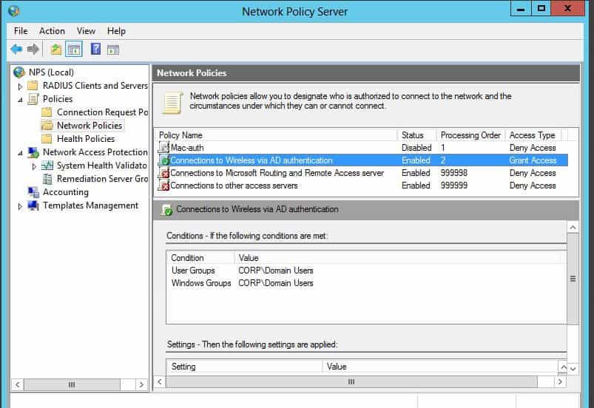Sort by the Processing Order column header
The height and width of the screenshot is (408, 594).
(x=471, y=135)
